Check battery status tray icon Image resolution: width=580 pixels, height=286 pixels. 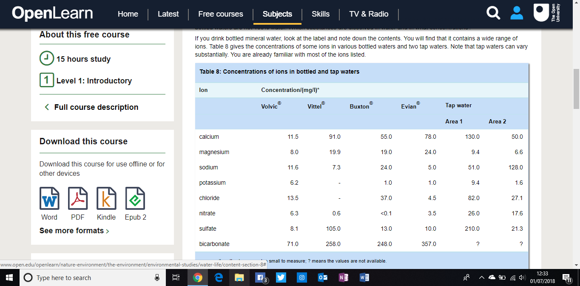coord(502,277)
